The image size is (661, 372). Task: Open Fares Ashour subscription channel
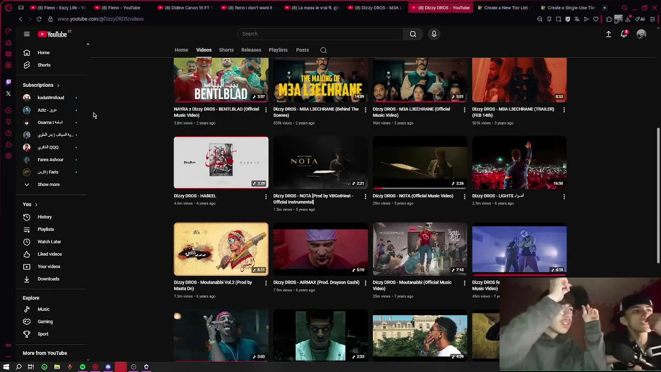tap(51, 160)
